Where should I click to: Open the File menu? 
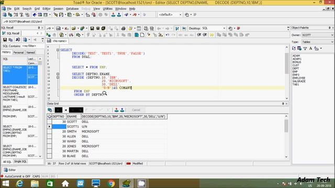(x=9, y=9)
